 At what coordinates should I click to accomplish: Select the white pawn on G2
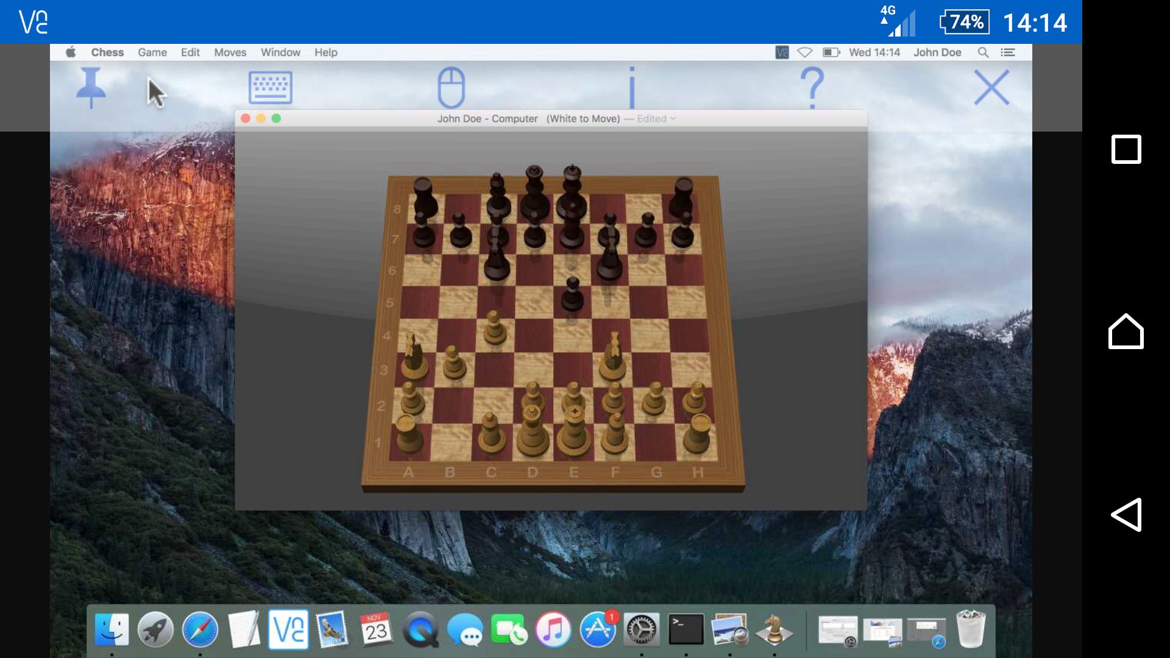pos(654,399)
